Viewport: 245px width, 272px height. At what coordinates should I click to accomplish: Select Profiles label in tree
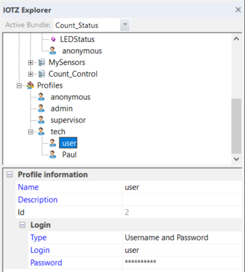pyautogui.click(x=50, y=85)
